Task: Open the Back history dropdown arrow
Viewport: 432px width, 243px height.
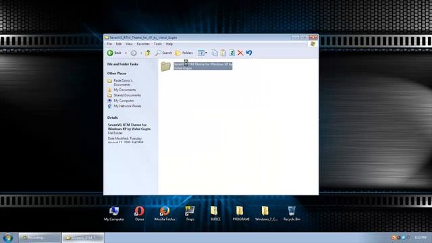Action: 126,53
